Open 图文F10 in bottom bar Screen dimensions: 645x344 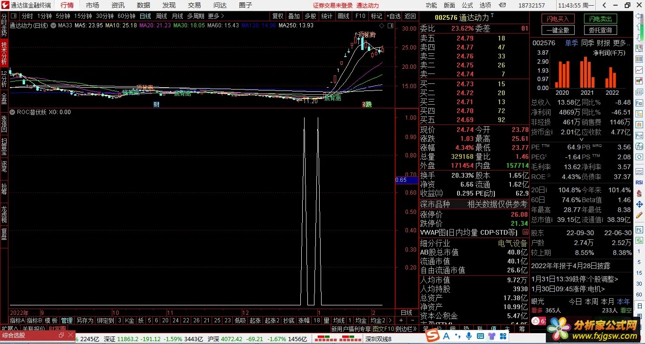383,329
